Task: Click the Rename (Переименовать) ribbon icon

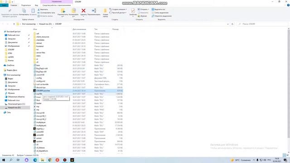Action: [94, 11]
